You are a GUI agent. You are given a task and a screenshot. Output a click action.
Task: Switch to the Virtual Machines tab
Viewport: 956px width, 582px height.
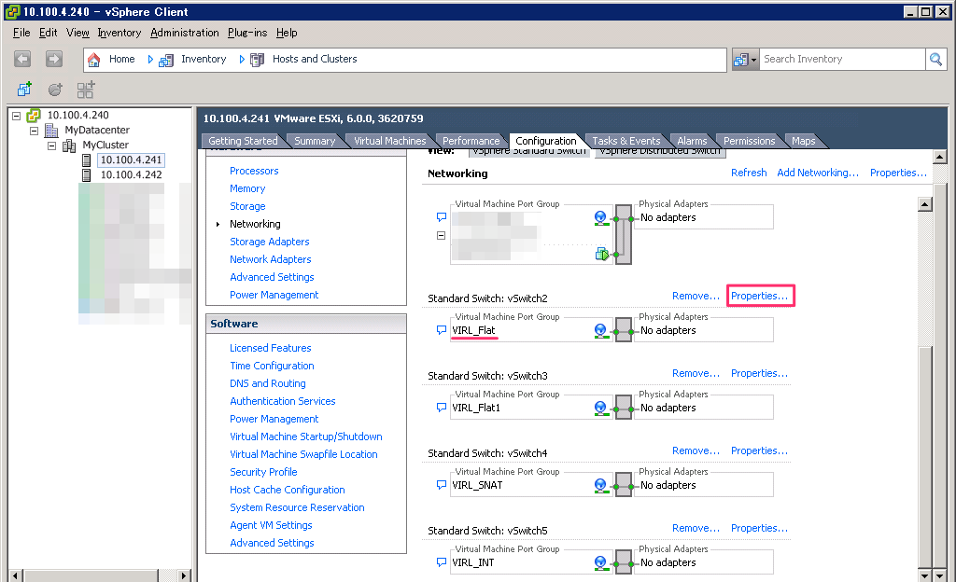click(x=389, y=141)
